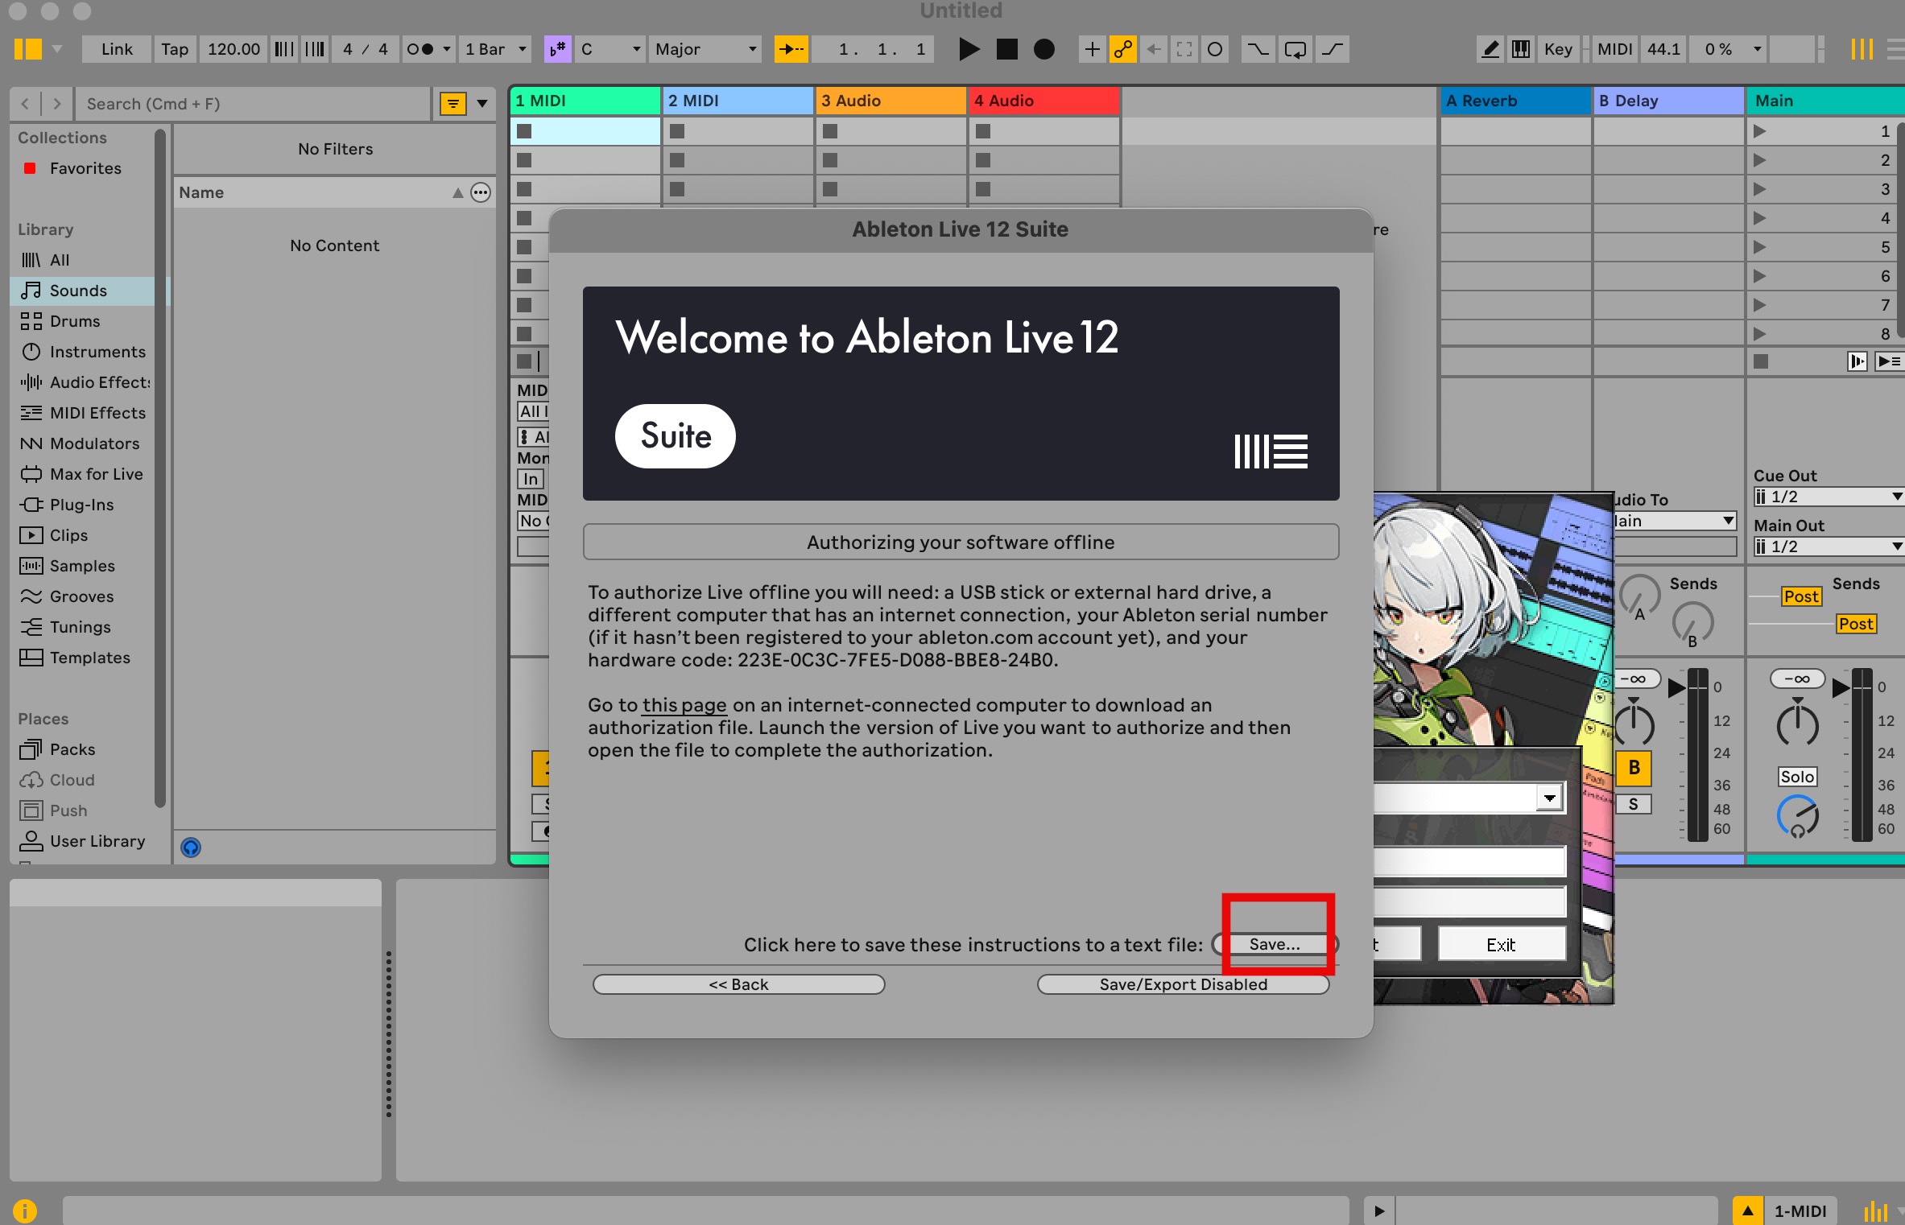Image resolution: width=1905 pixels, height=1225 pixels.
Task: Open the 'this page' authorization link
Action: point(684,705)
